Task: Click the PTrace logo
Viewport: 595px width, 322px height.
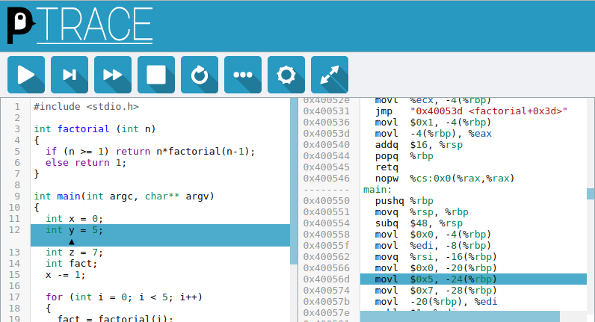Action: pyautogui.click(x=80, y=26)
